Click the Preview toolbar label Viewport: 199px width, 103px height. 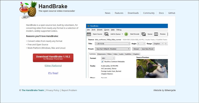[163, 34]
